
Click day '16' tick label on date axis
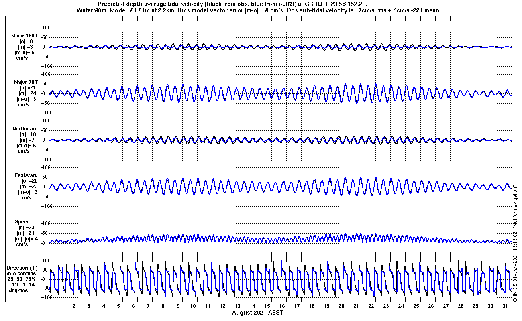point(282,306)
